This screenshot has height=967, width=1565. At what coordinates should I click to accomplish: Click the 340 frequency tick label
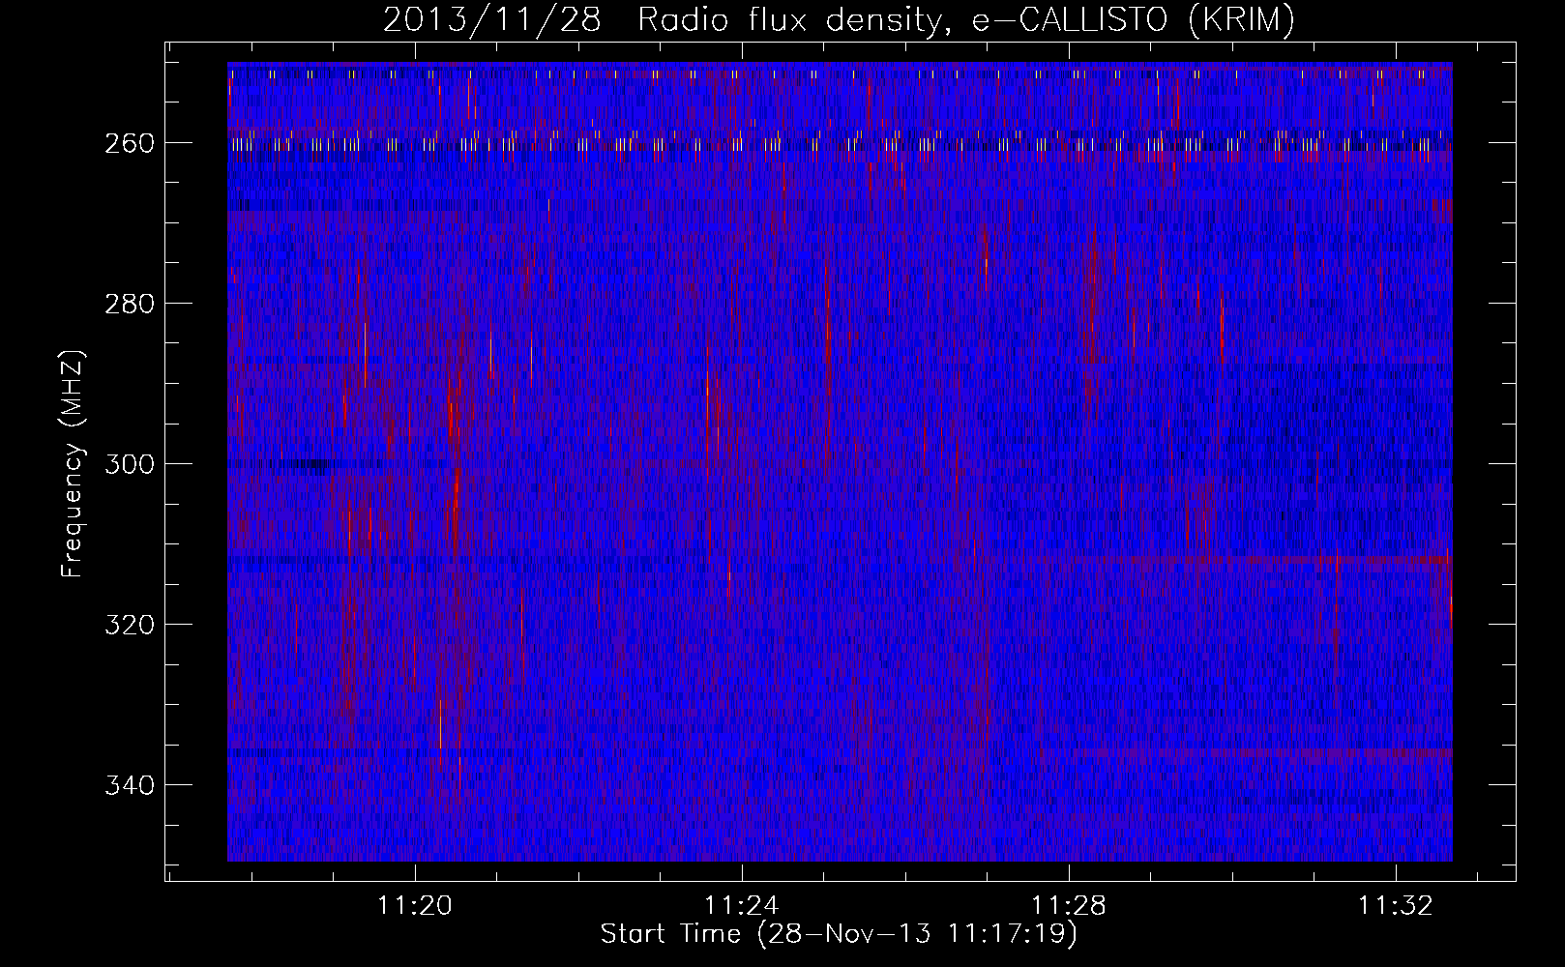tap(129, 785)
